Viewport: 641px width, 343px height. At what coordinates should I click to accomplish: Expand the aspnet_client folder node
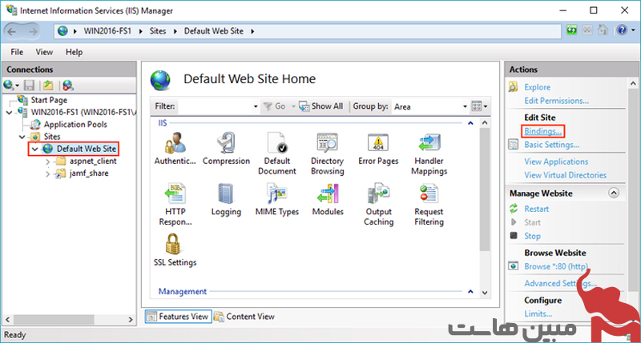point(48,162)
